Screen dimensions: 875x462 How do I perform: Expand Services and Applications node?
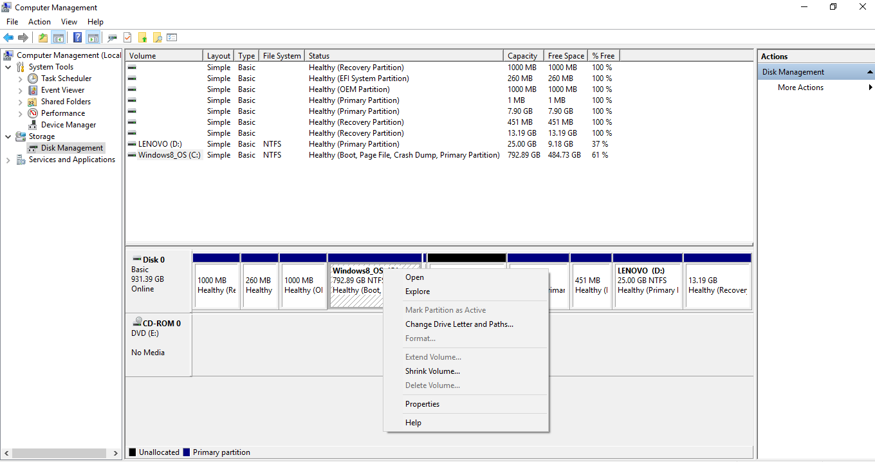coord(8,160)
